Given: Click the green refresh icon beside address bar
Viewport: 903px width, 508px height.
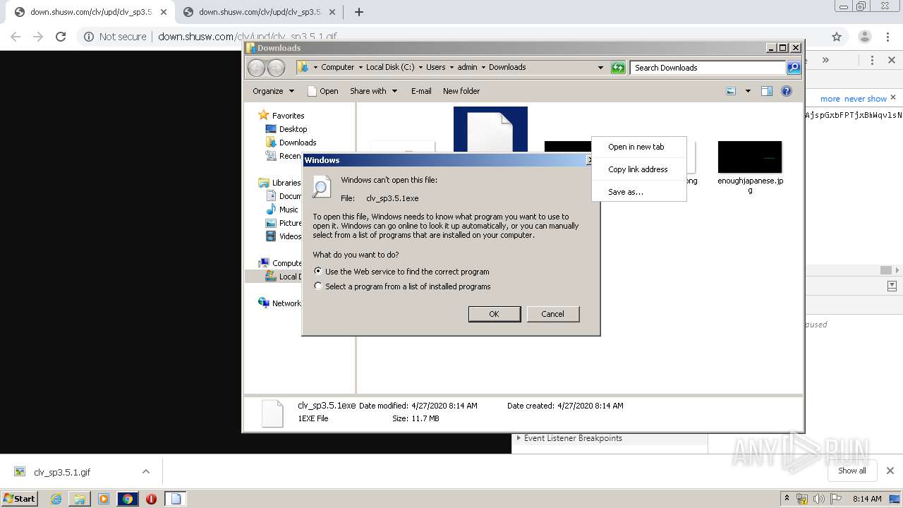Looking at the screenshot, I should click(x=618, y=68).
